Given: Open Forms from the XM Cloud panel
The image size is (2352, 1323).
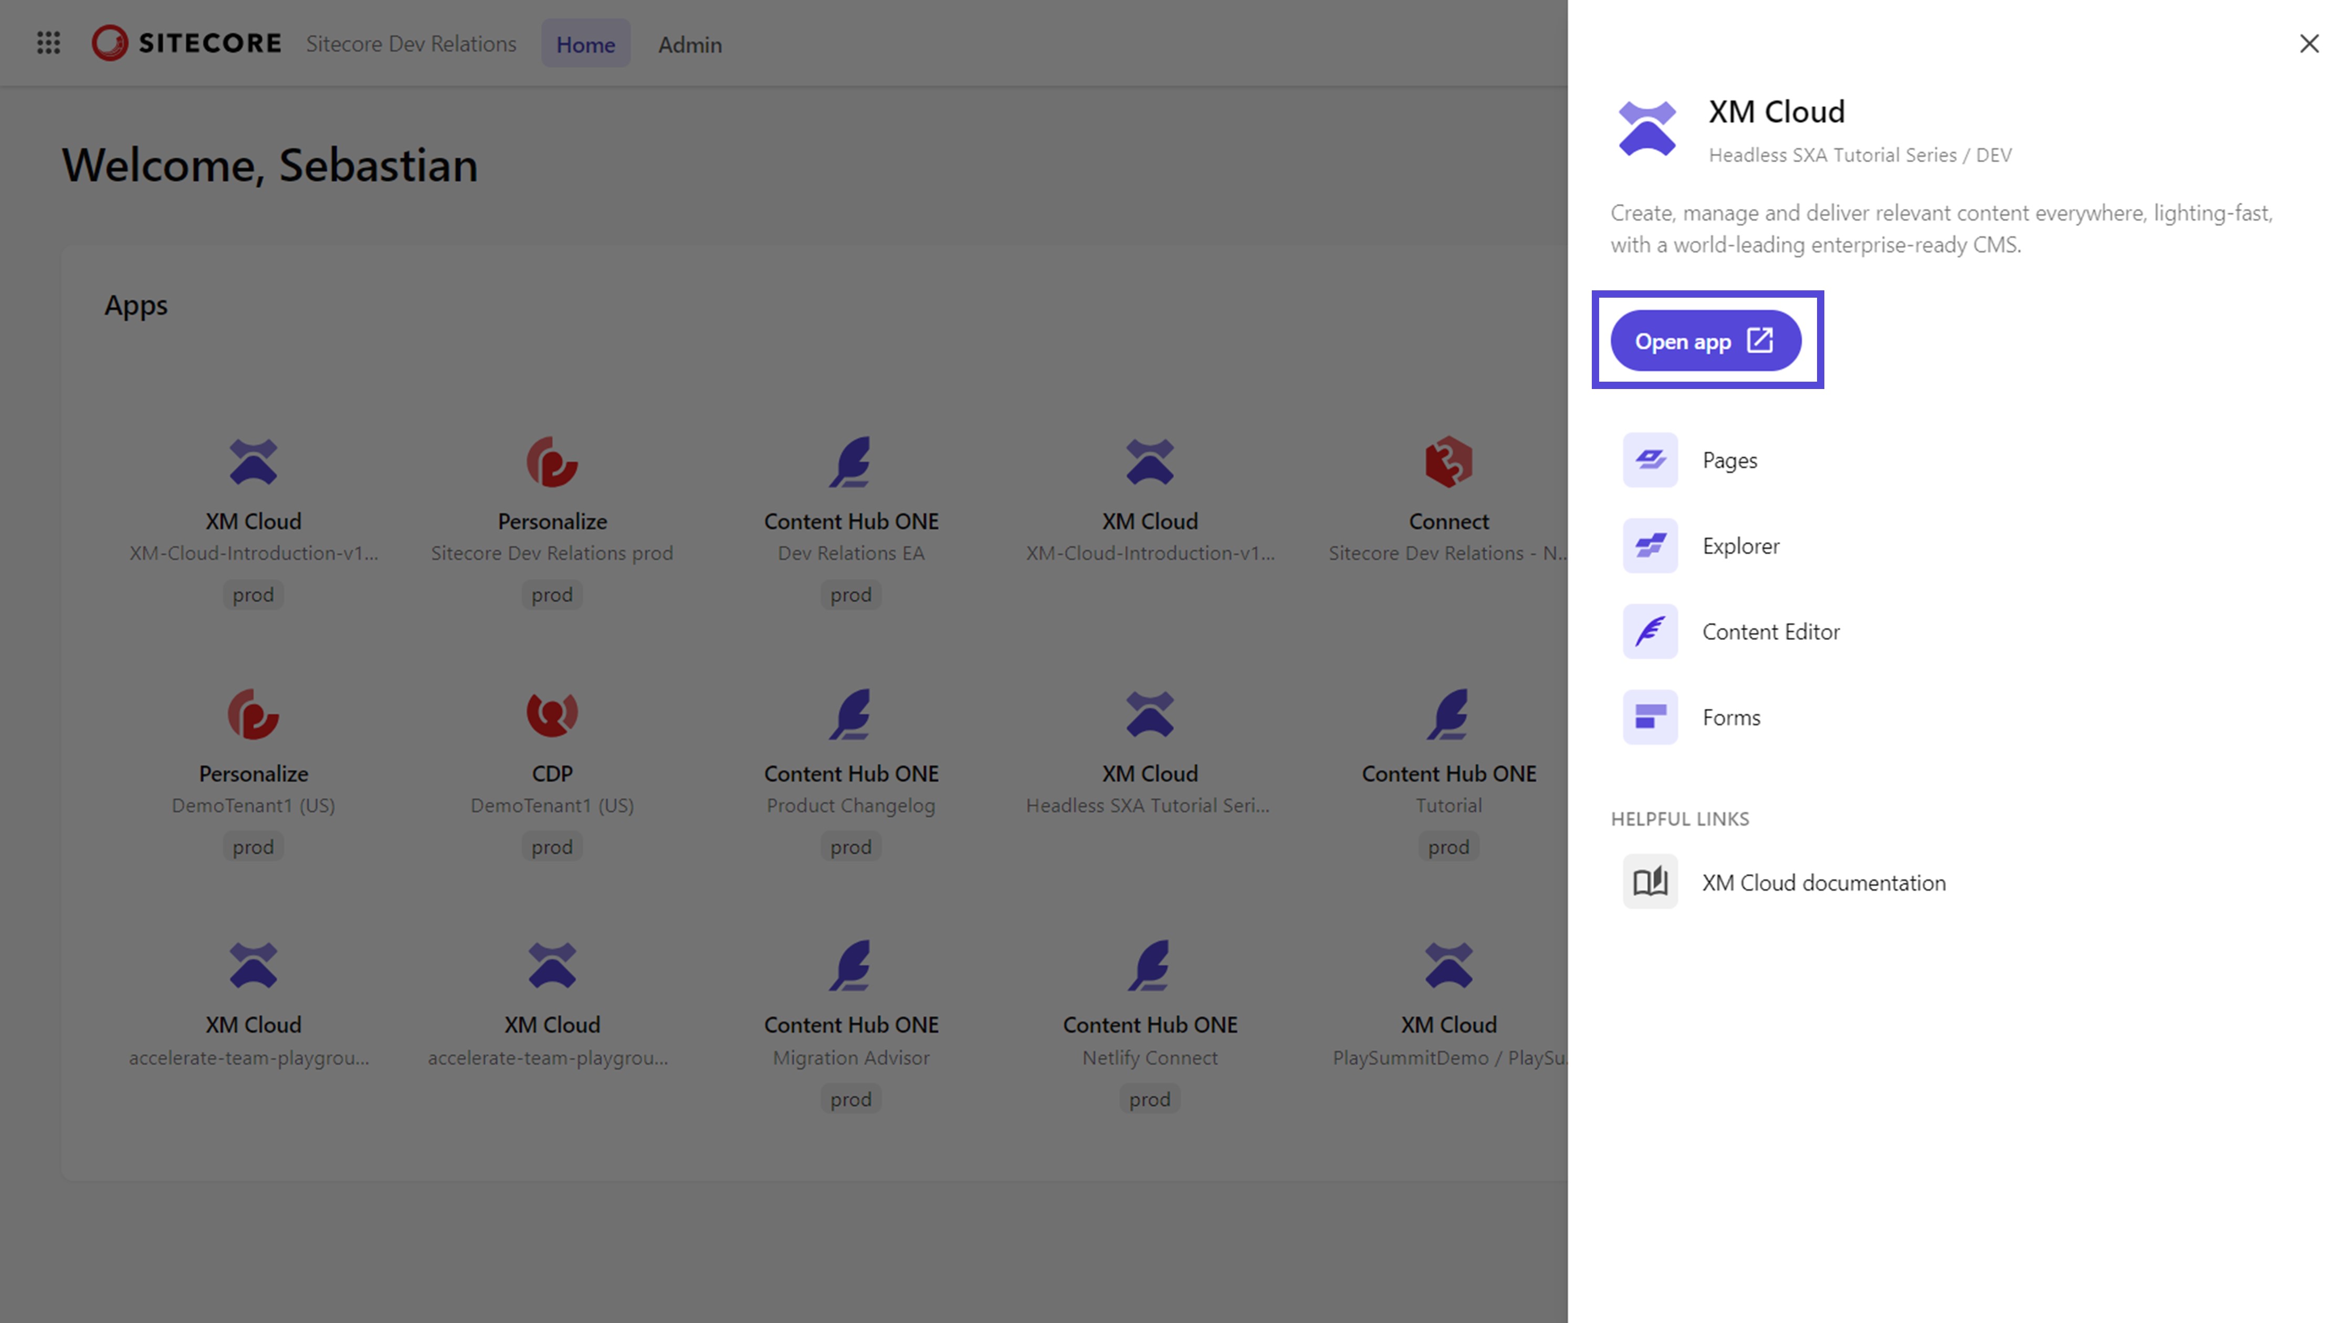Looking at the screenshot, I should (1730, 718).
